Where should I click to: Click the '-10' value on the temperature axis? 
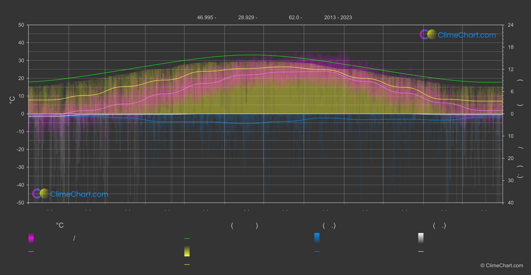[20, 132]
